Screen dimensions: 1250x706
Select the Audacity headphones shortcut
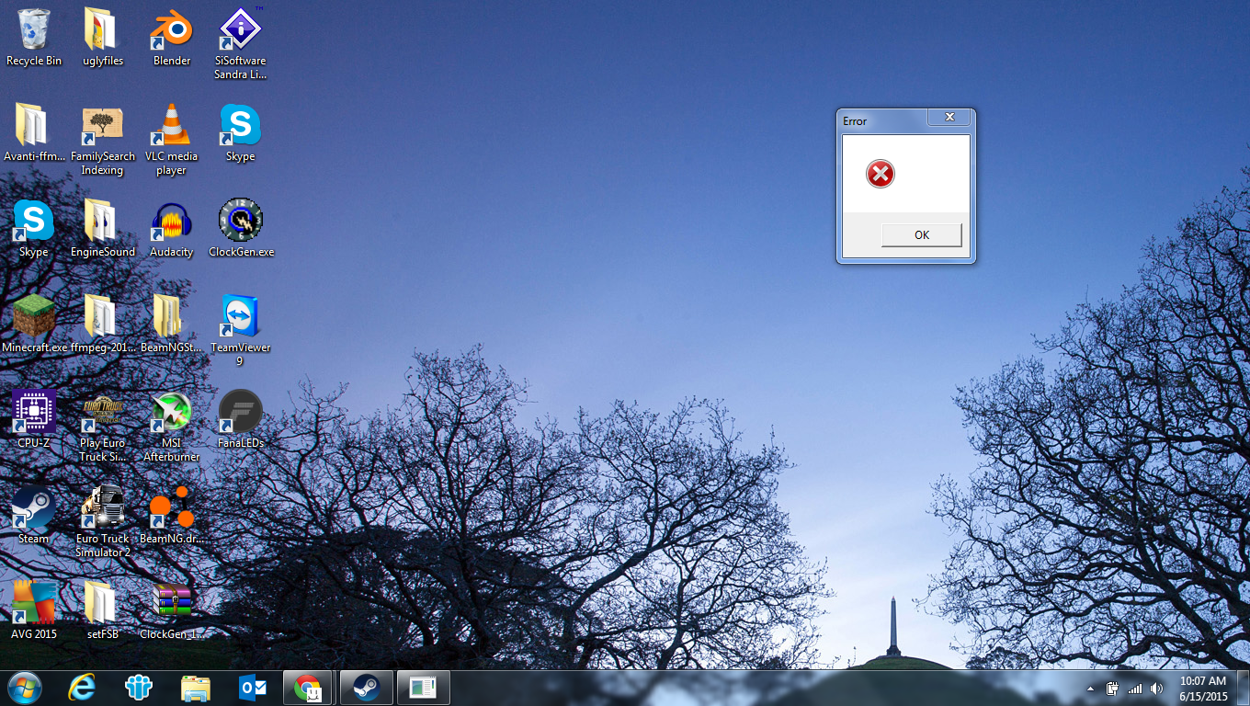tap(171, 229)
